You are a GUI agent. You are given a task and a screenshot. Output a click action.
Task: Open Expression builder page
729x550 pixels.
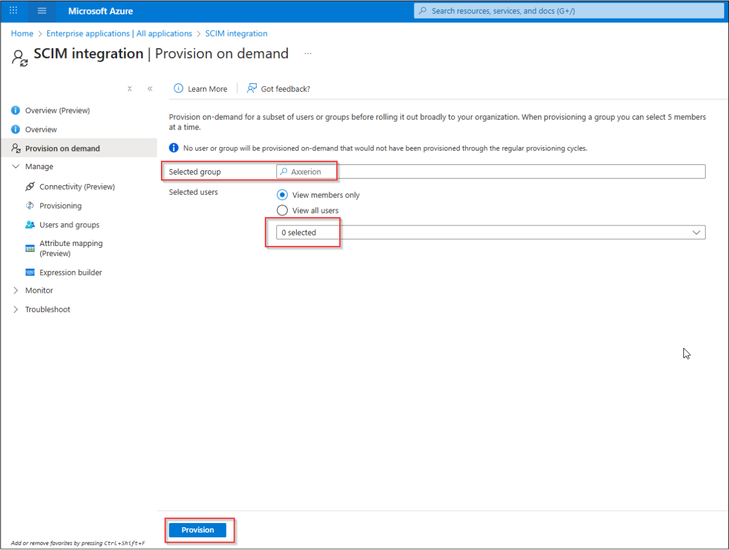click(71, 272)
